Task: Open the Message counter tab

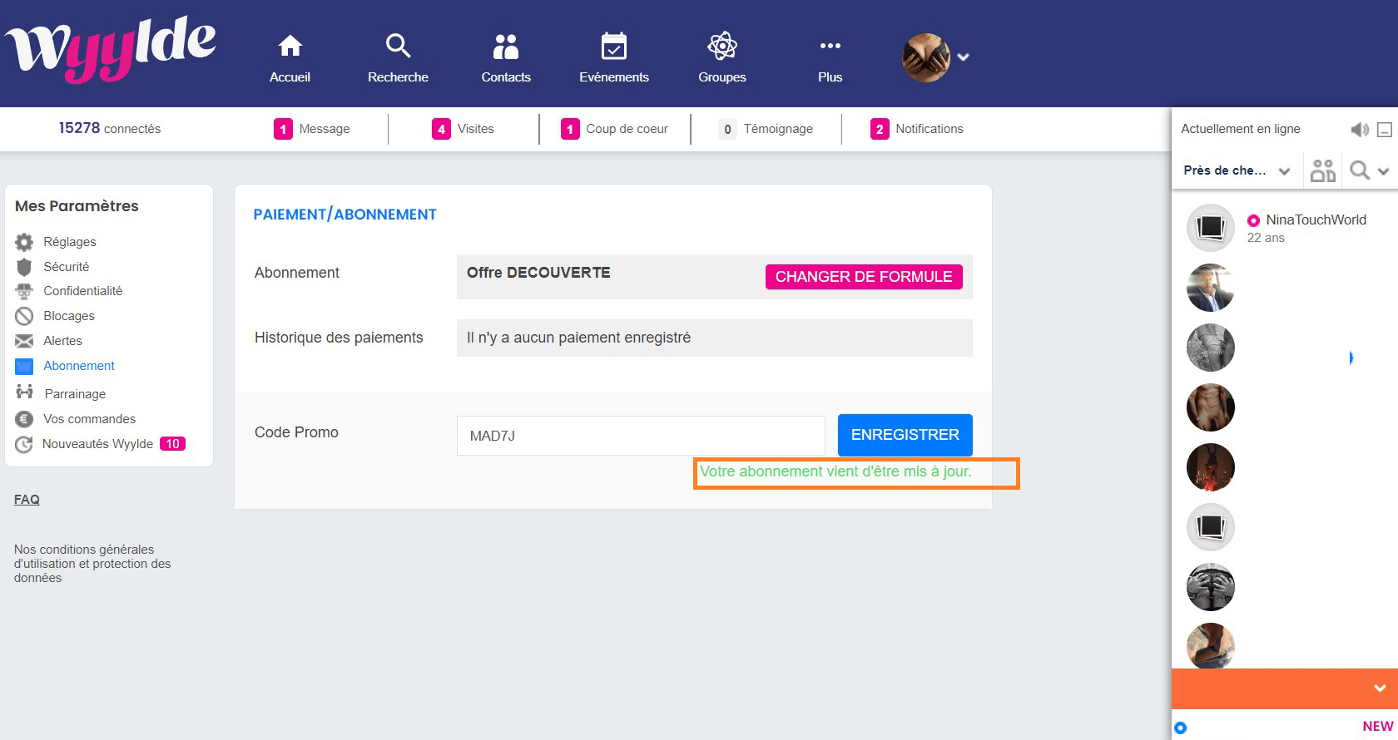Action: (x=312, y=129)
